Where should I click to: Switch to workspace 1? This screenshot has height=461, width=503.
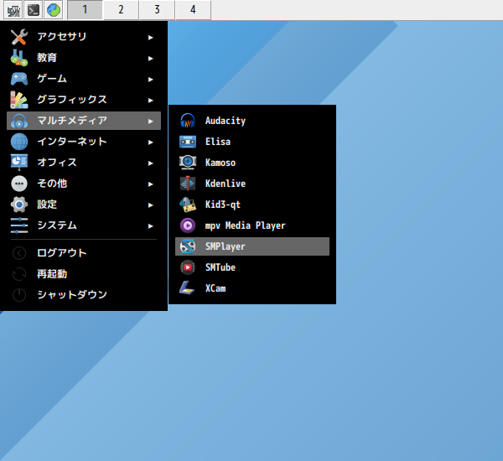85,10
